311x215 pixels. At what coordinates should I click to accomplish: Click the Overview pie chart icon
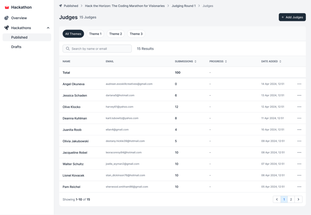7,18
